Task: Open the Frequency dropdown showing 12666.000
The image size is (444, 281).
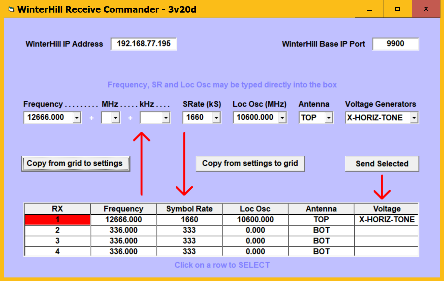Action: 77,118
